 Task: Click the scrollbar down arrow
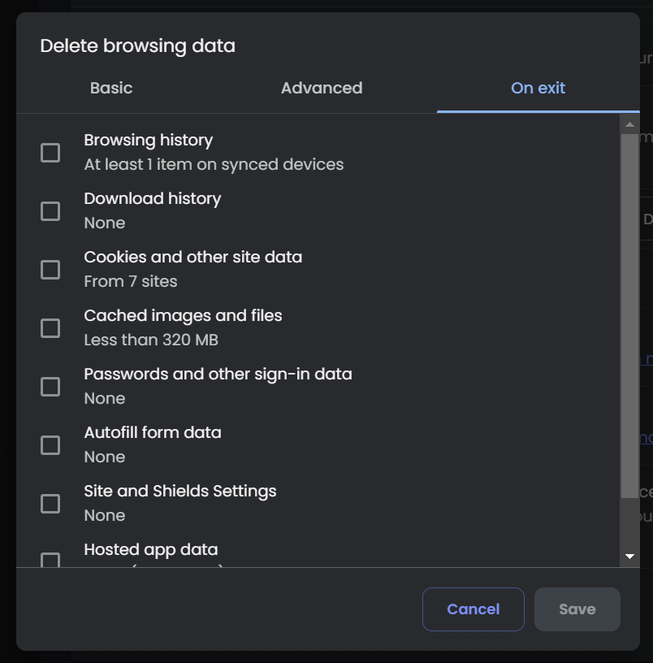(x=629, y=557)
